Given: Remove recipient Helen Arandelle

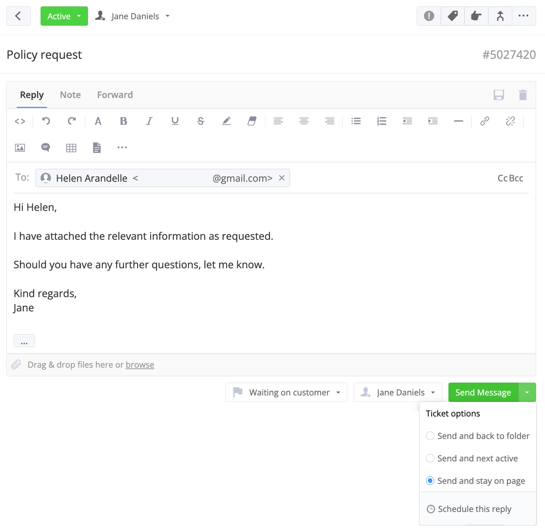Looking at the screenshot, I should (x=282, y=178).
